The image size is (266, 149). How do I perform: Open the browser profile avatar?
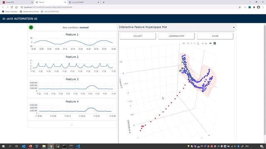click(259, 7)
